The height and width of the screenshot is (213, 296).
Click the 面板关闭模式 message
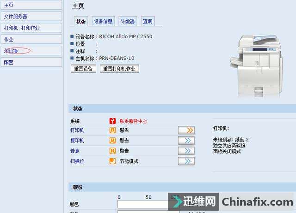click(227, 151)
